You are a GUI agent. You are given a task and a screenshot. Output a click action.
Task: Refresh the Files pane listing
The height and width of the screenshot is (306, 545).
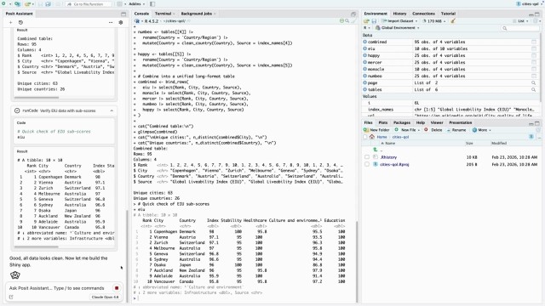pos(538,130)
